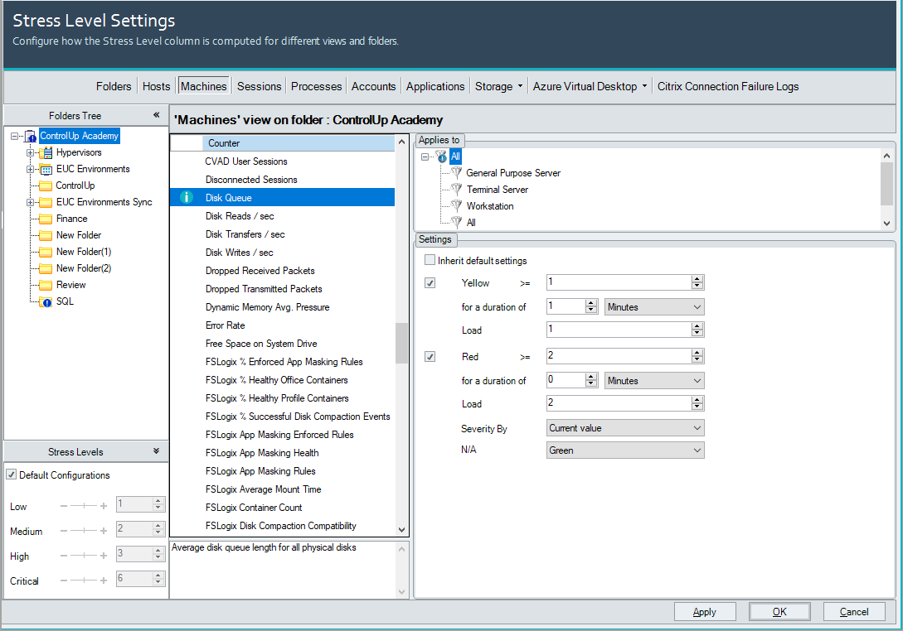The height and width of the screenshot is (631, 903).
Task: Switch to the Sessions tab
Action: pyautogui.click(x=259, y=86)
